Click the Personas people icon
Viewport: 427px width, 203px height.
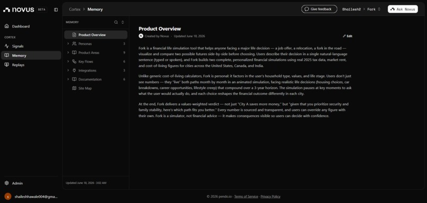(x=74, y=43)
